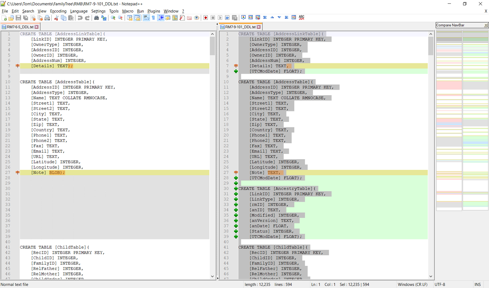The width and height of the screenshot is (489, 288).
Task: Go to previous difference up arrow
Action: click(272, 17)
